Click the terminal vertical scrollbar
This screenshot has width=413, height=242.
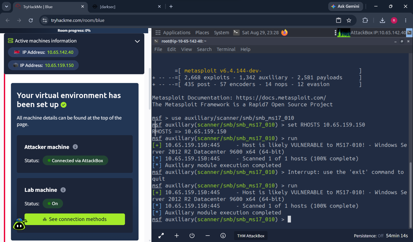410,195
